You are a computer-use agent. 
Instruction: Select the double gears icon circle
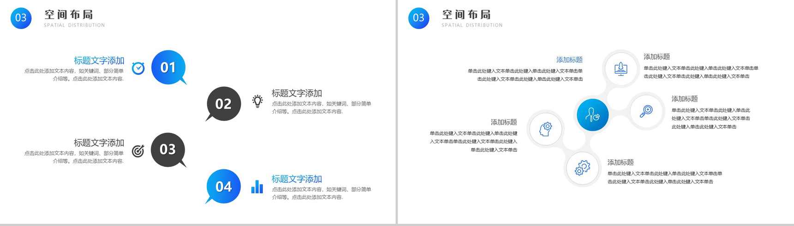[x=583, y=168]
